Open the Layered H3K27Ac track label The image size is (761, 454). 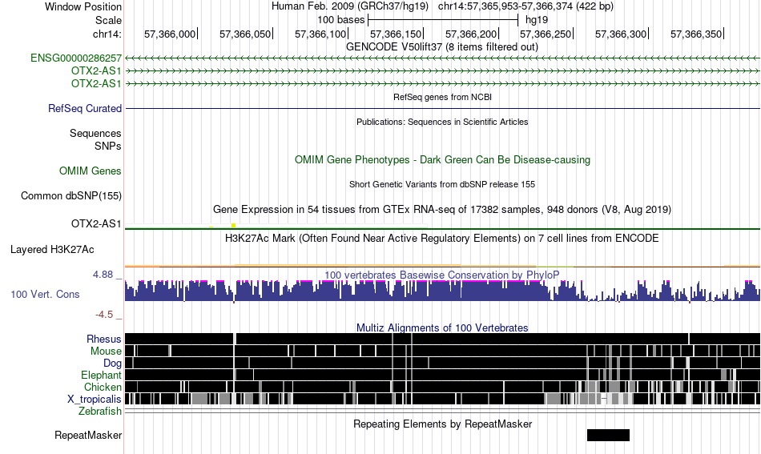(x=52, y=250)
